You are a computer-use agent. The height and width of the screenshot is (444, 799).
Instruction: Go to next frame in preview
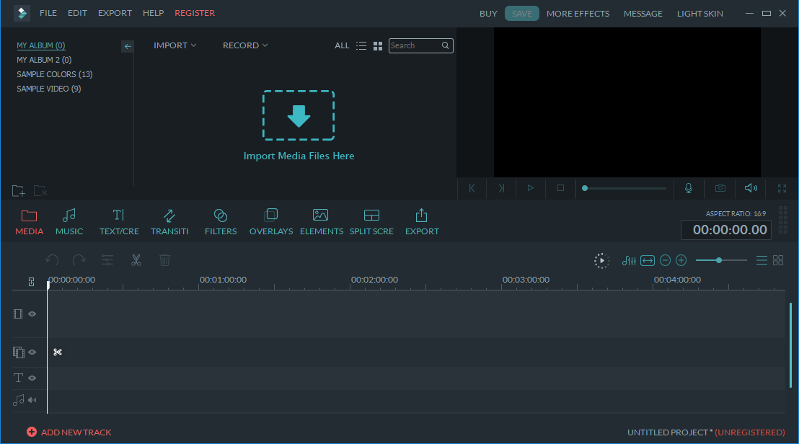point(501,188)
